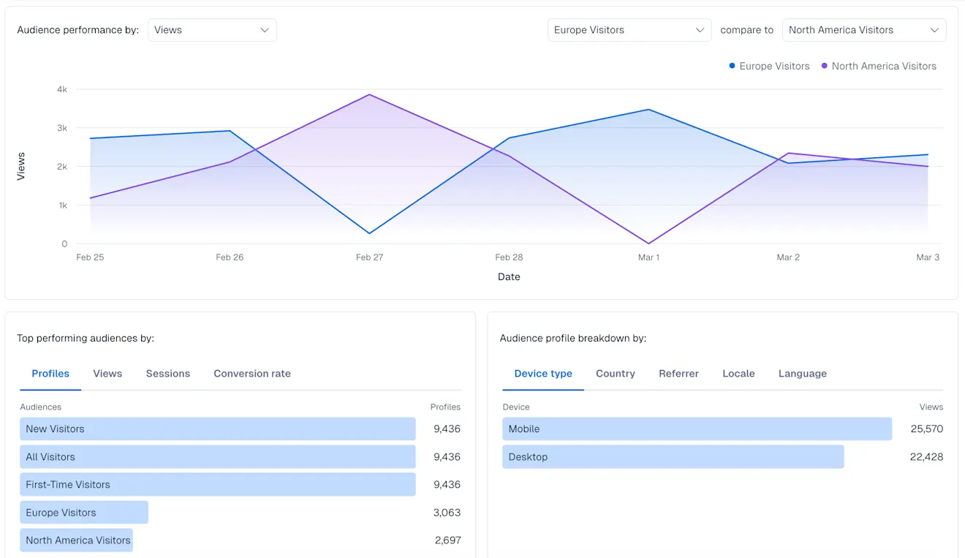This screenshot has height=558, width=965.
Task: Open the "North America Visitors" compare-to dropdown
Action: pos(863,29)
